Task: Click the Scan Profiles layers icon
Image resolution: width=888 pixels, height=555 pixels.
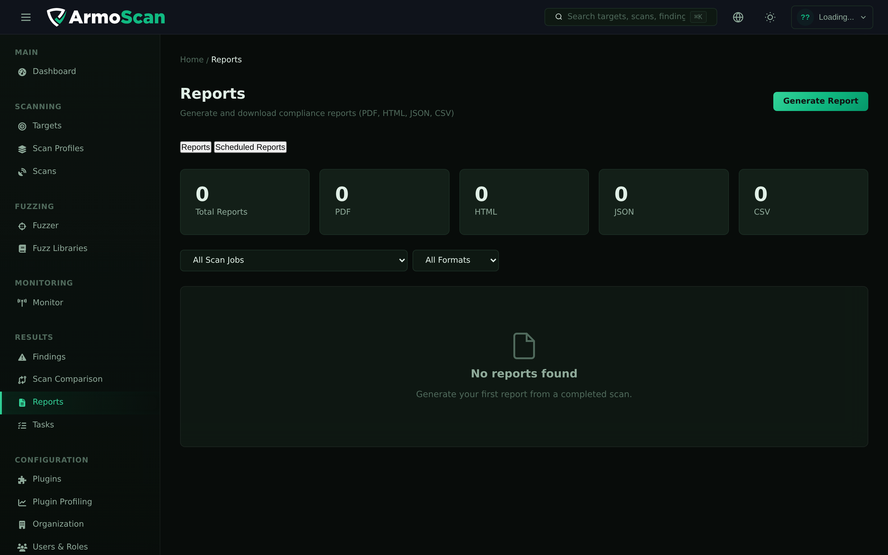Action: click(x=22, y=149)
